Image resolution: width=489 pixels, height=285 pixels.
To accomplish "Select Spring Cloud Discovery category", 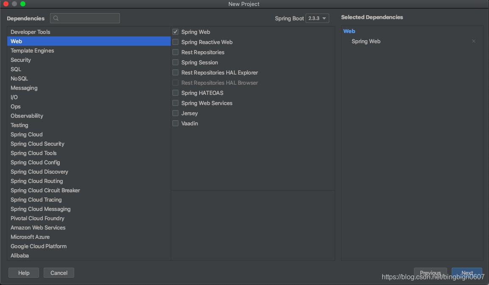I will tap(89, 172).
